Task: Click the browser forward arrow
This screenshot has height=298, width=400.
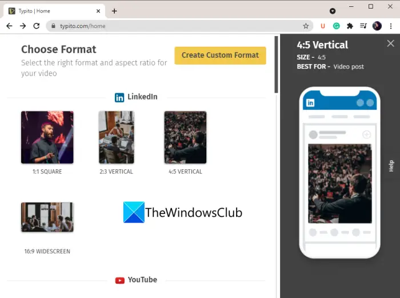Action: 23,26
